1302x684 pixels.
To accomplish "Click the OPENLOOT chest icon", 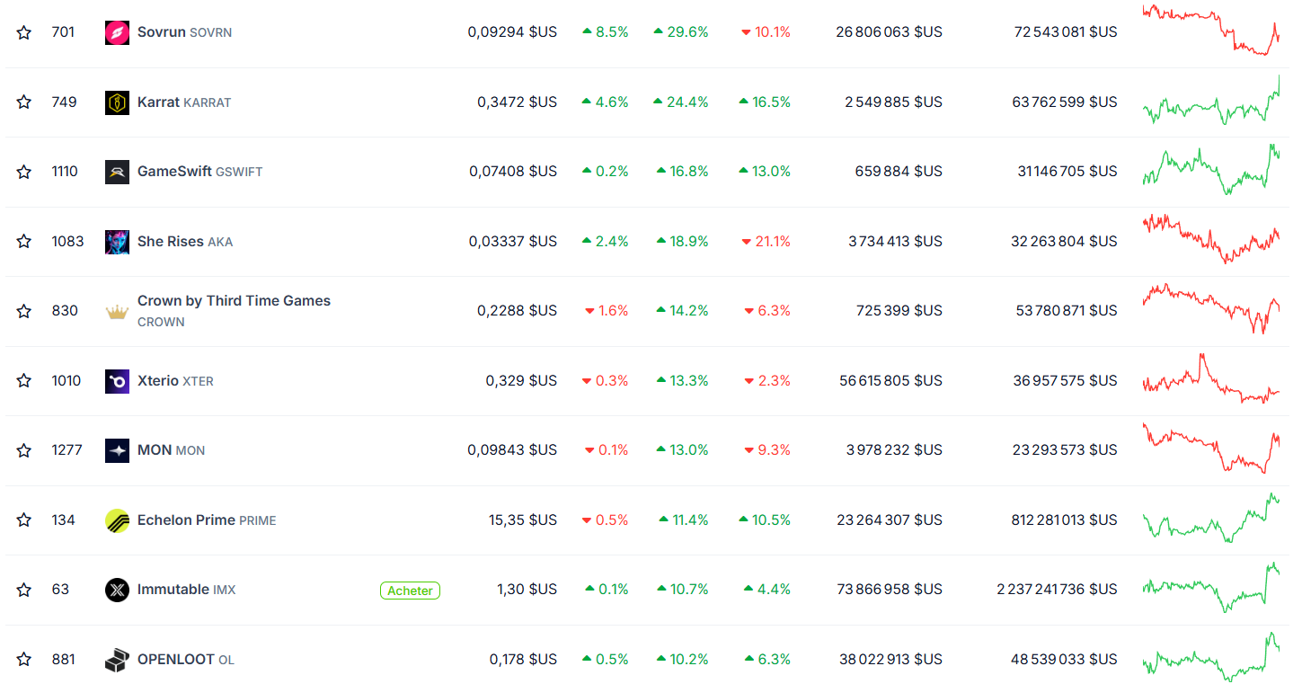I will tap(117, 659).
